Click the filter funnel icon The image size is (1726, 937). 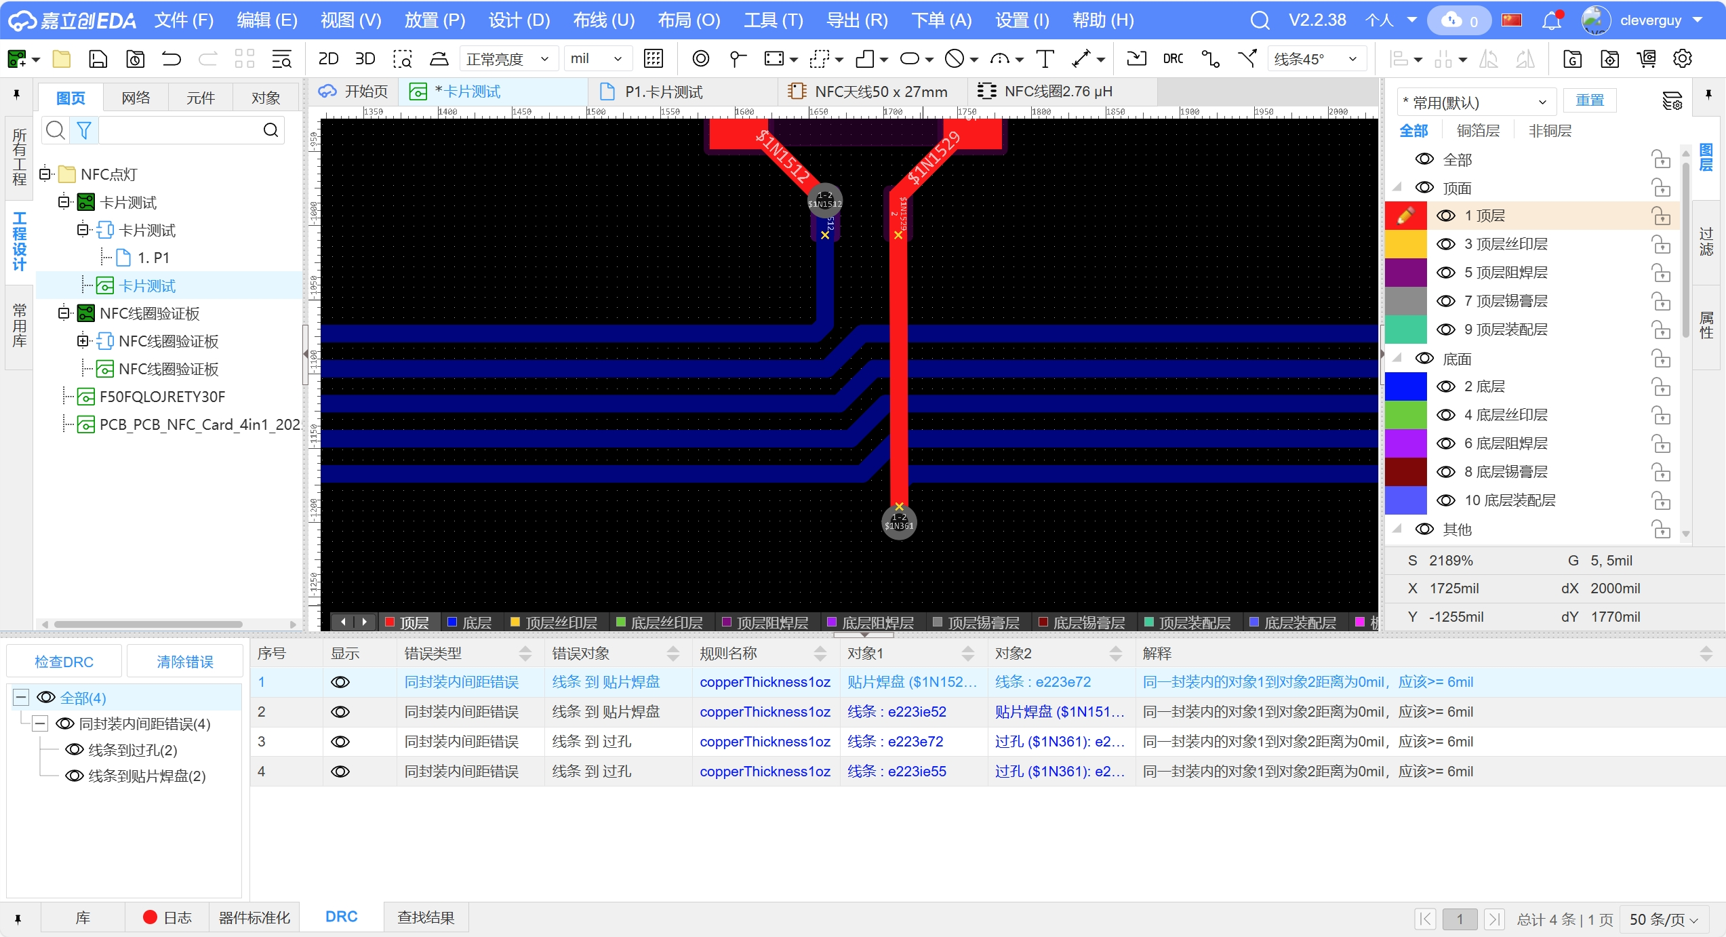tap(84, 130)
